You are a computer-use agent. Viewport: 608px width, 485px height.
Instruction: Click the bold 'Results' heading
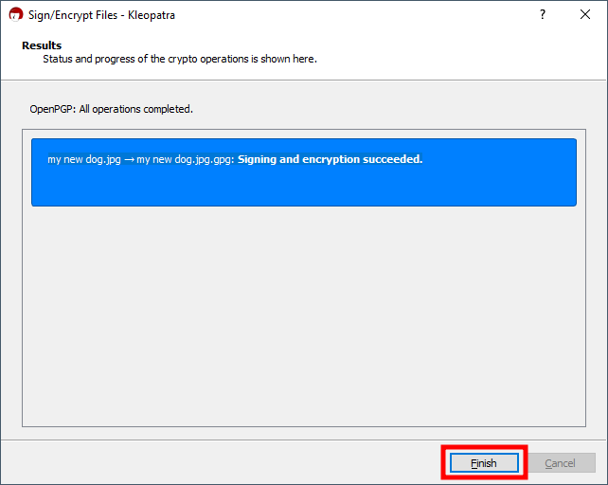(42, 45)
